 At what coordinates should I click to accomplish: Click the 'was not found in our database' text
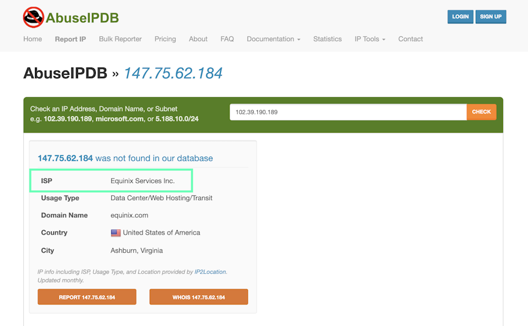pyautogui.click(x=154, y=158)
